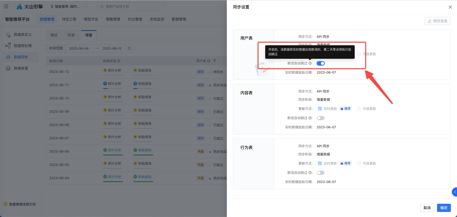Click 统计分析 clock icon for 2023-06-12
The image size is (457, 217).
click(x=105, y=70)
